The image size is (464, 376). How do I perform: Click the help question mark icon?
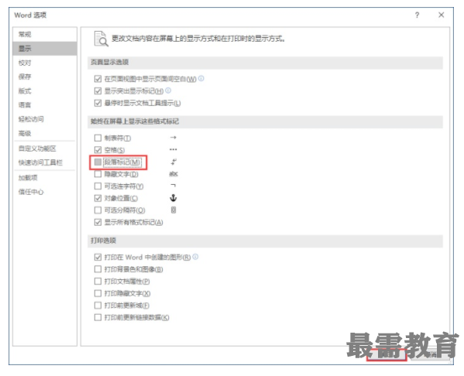(x=417, y=15)
